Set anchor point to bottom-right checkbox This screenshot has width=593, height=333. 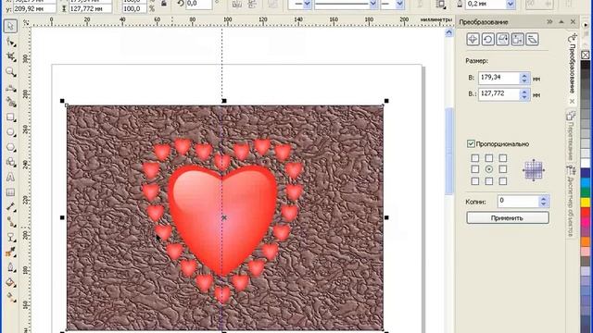502,181
